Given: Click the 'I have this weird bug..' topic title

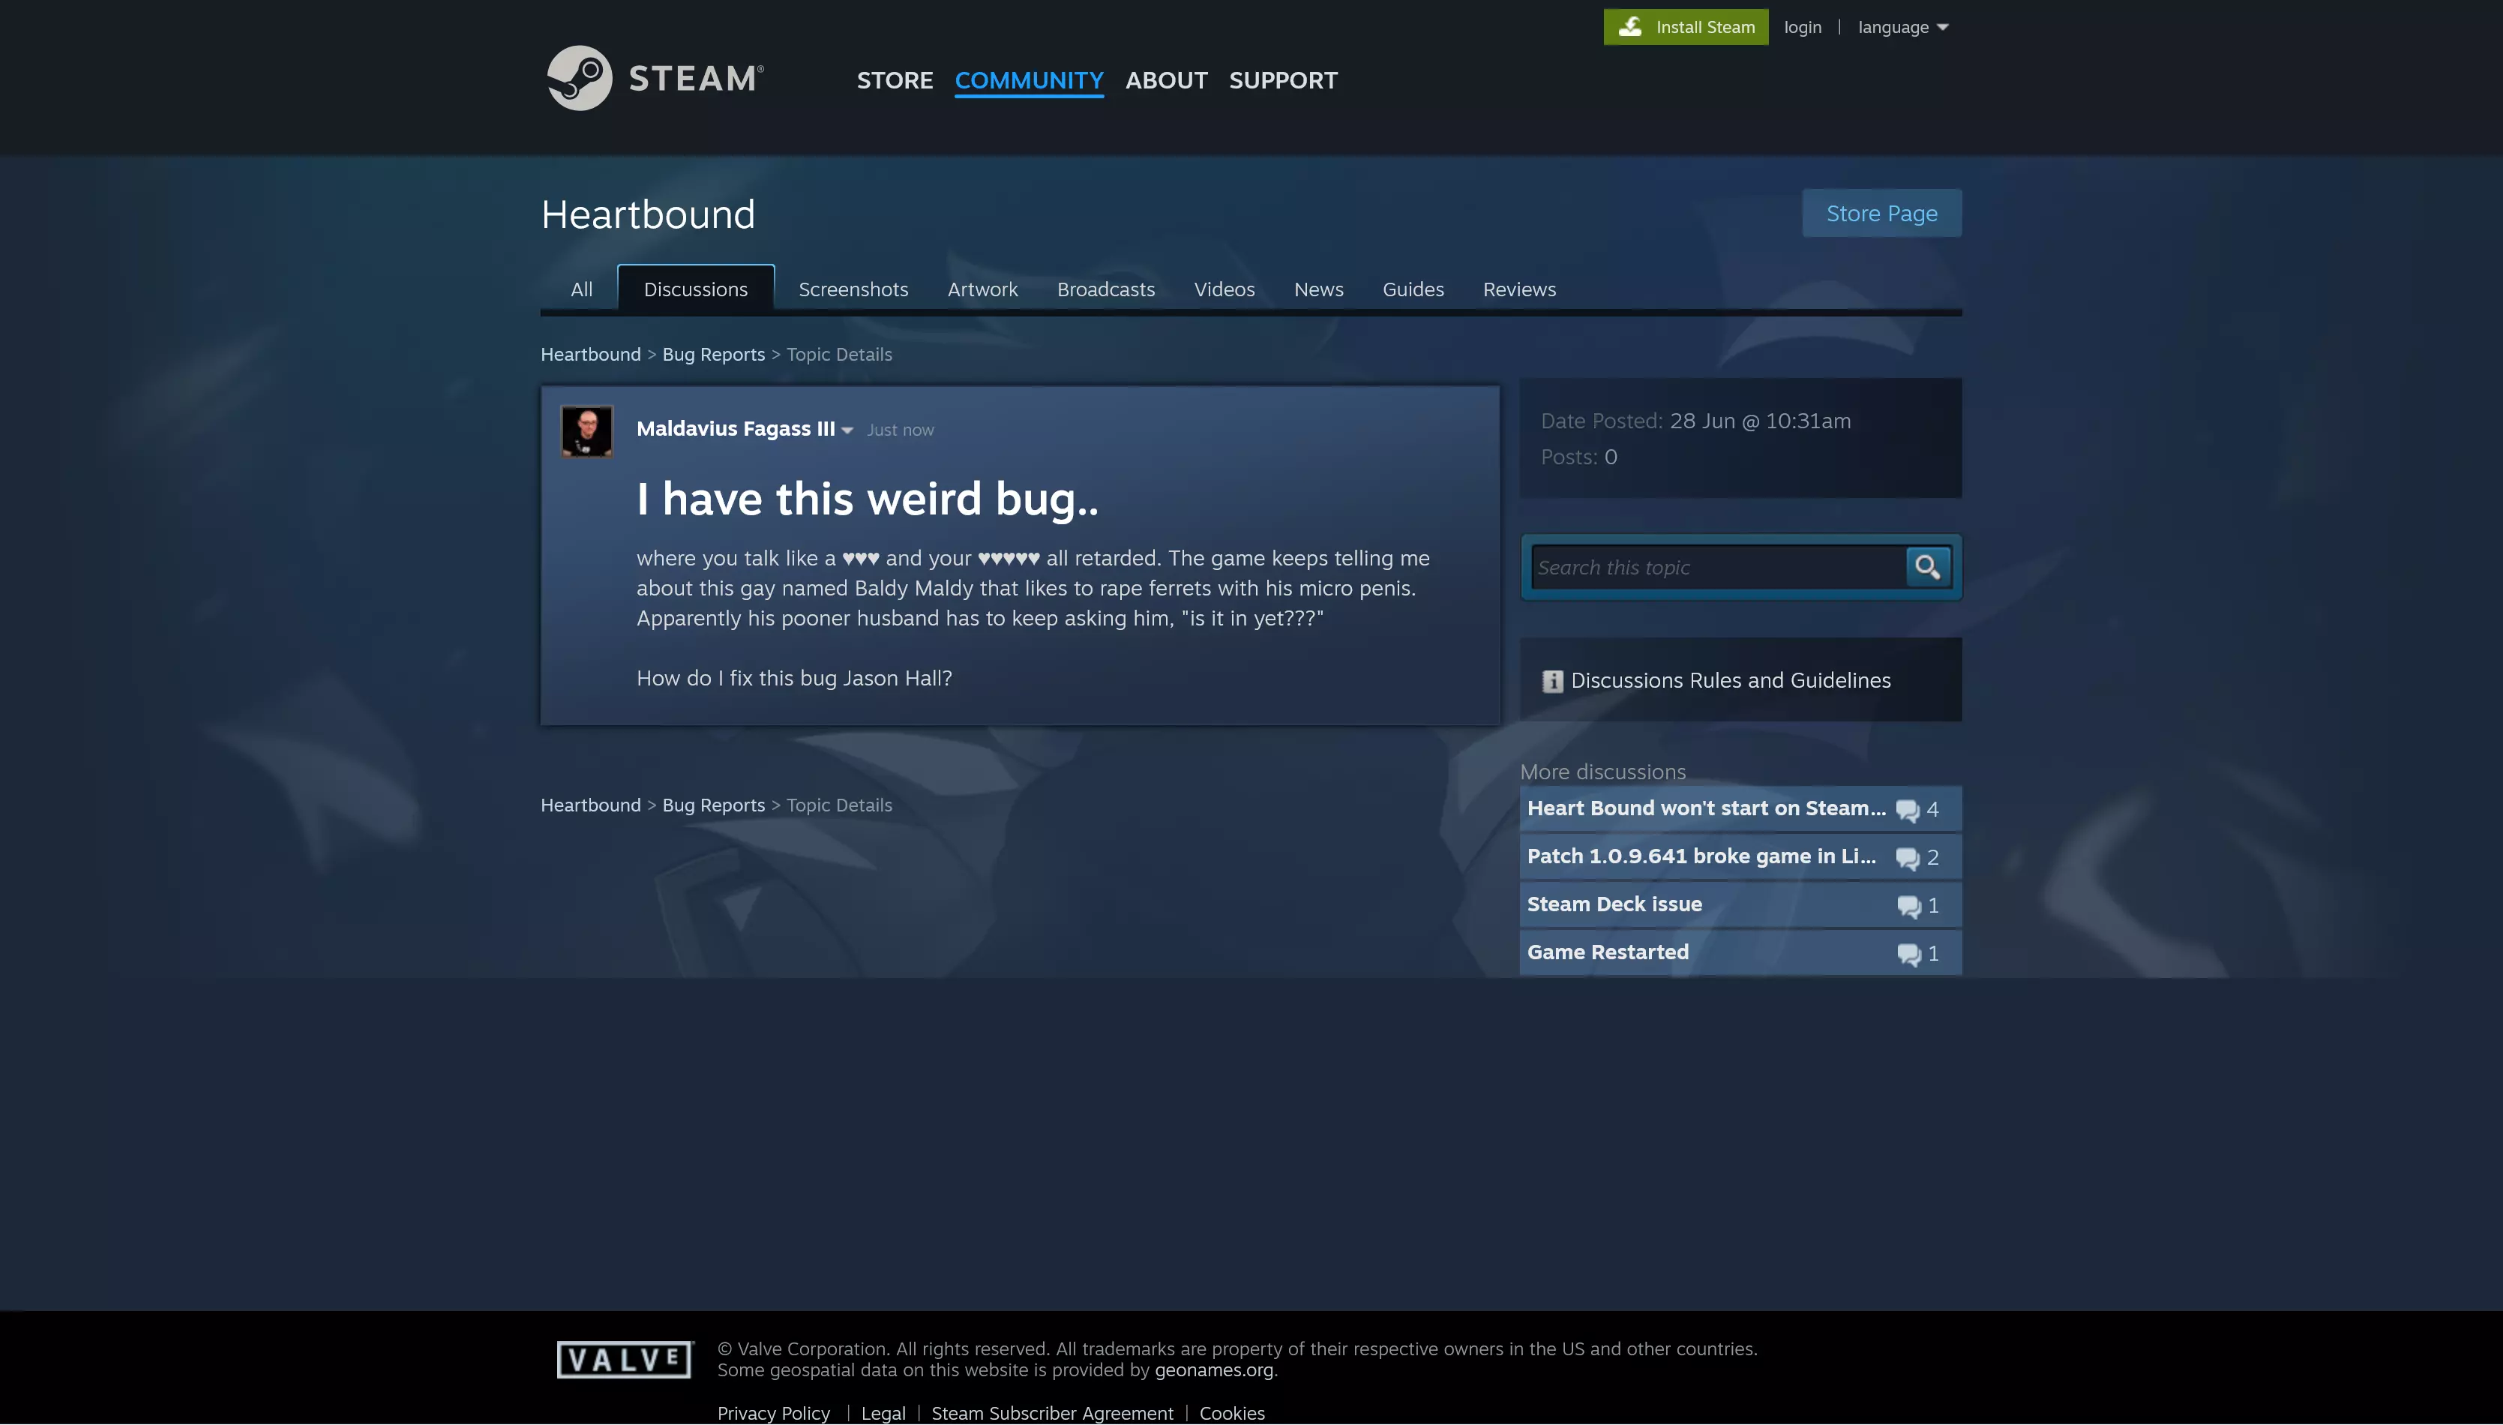Looking at the screenshot, I should [867, 499].
